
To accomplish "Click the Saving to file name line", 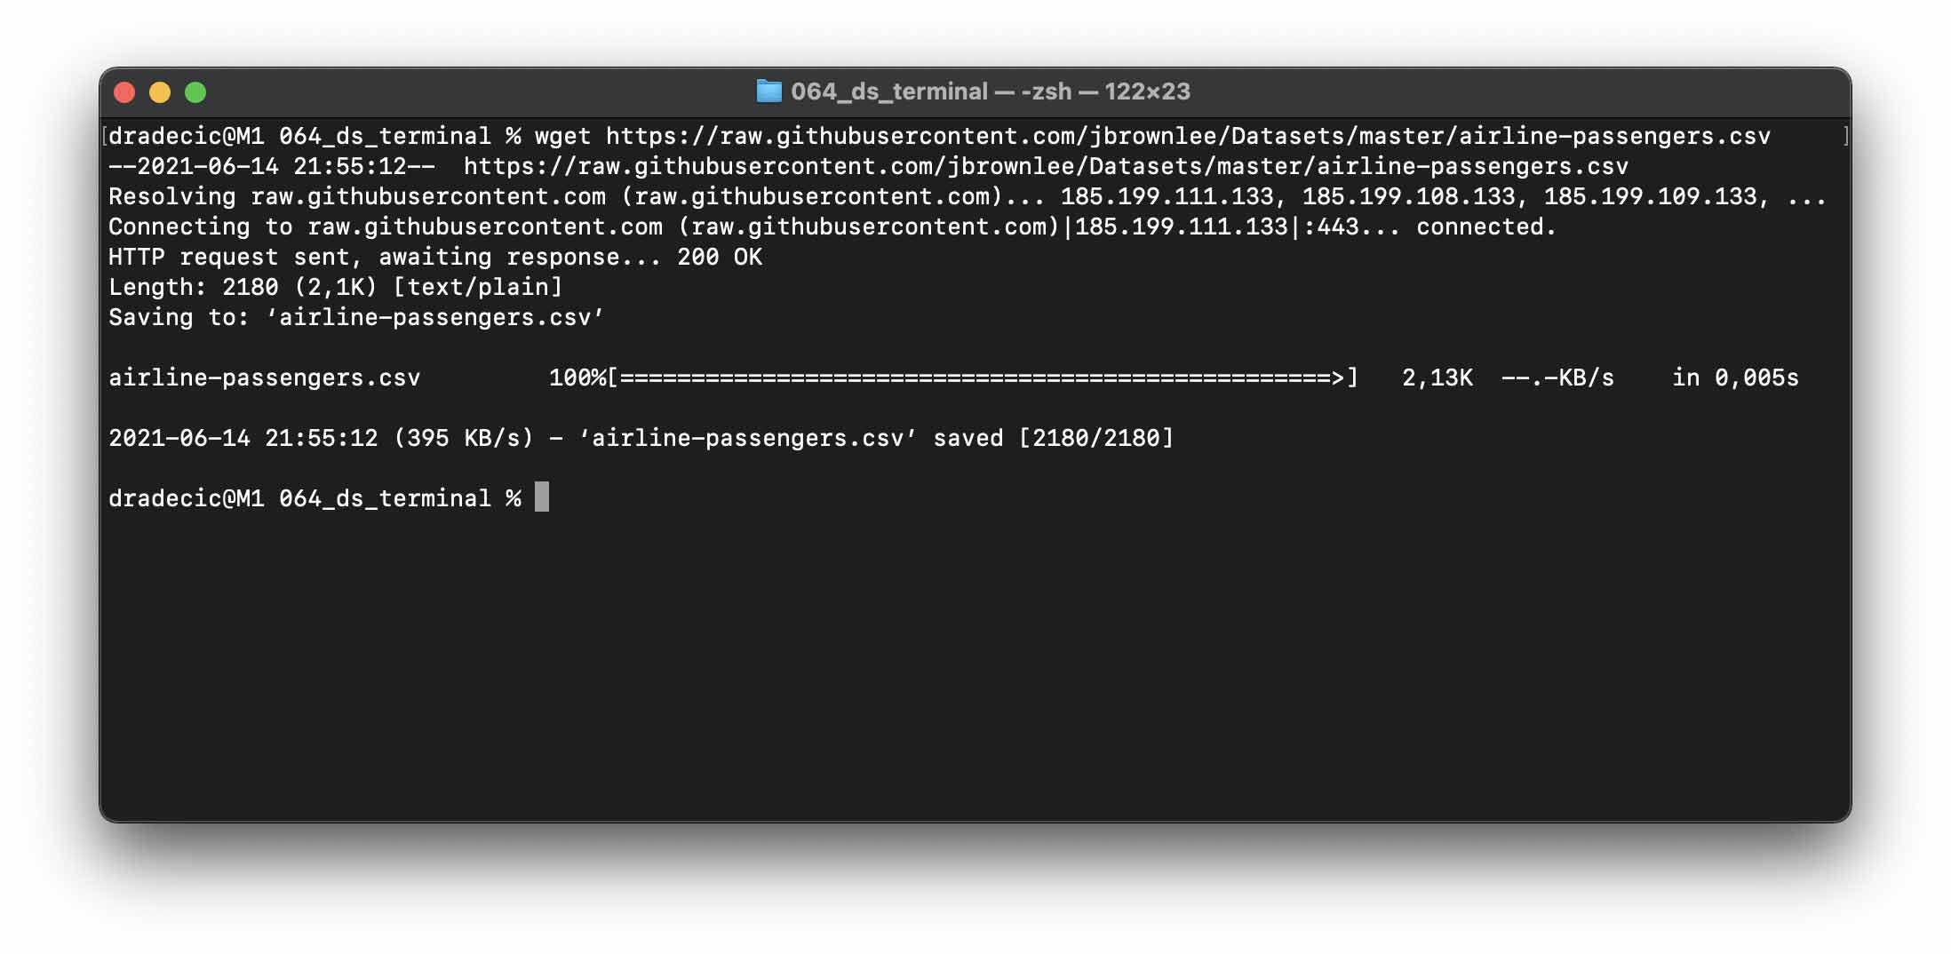I will tap(355, 317).
